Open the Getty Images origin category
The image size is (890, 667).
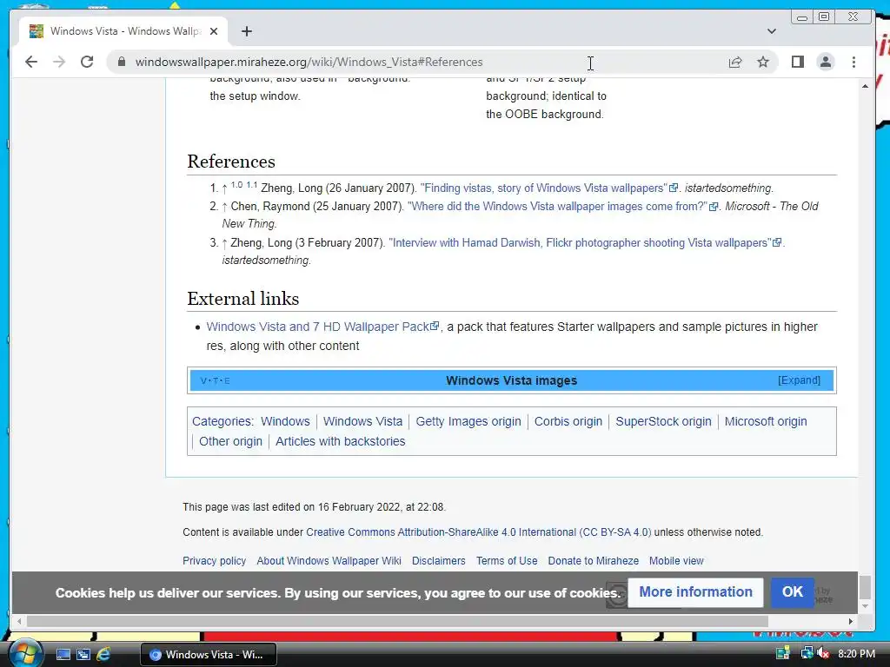point(468,421)
